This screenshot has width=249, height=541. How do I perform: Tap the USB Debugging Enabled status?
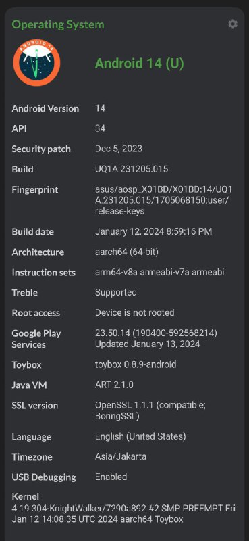(111, 477)
